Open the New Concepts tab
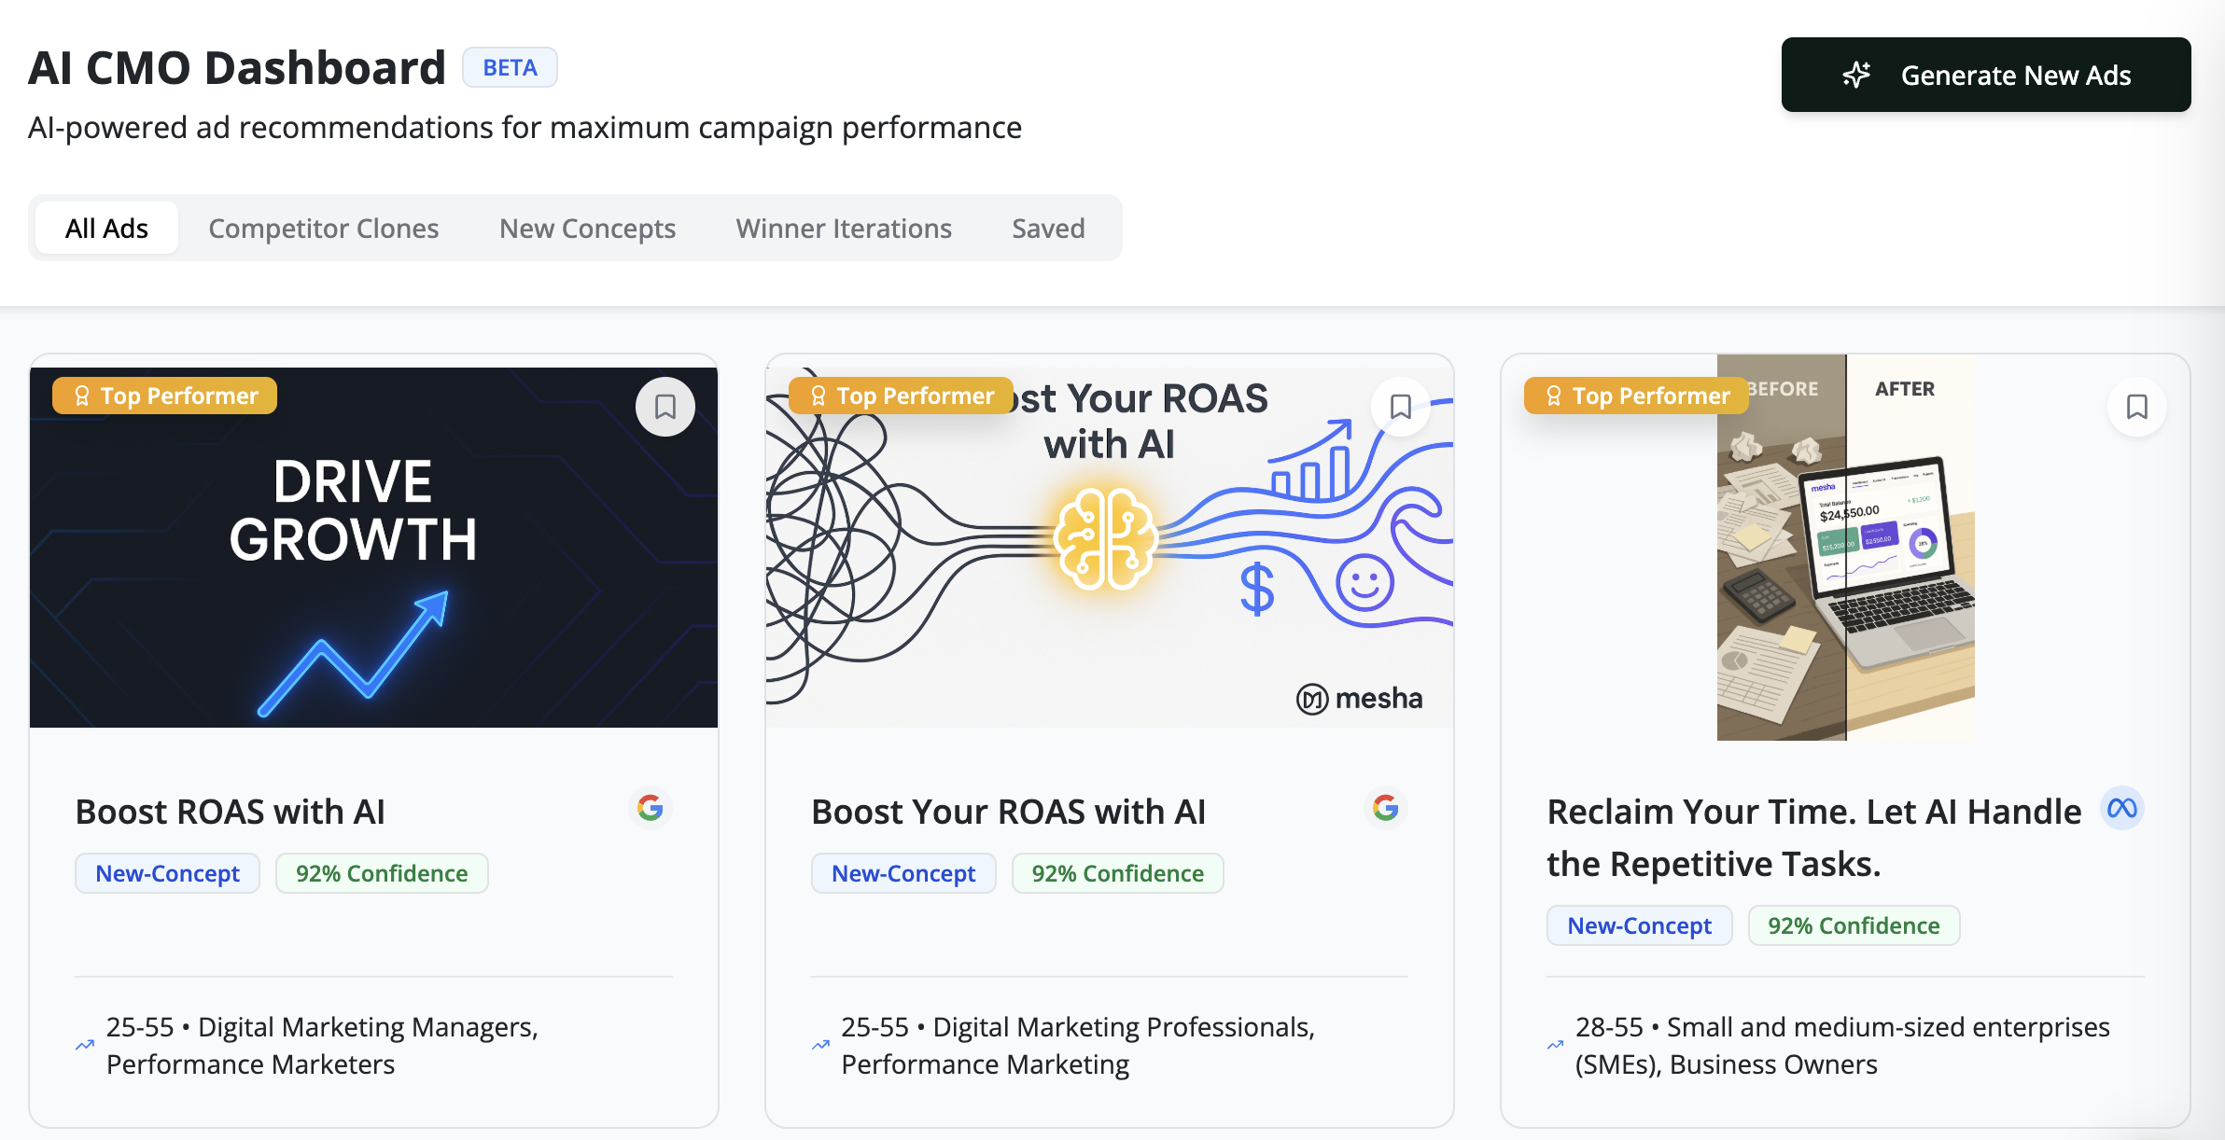 587,229
